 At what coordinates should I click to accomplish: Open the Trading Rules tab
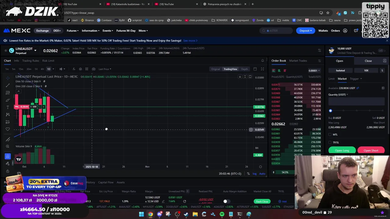[x=30, y=61]
